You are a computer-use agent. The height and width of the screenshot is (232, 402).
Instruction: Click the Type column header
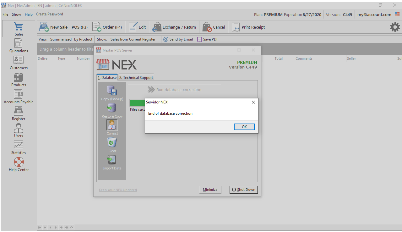coord(61,58)
